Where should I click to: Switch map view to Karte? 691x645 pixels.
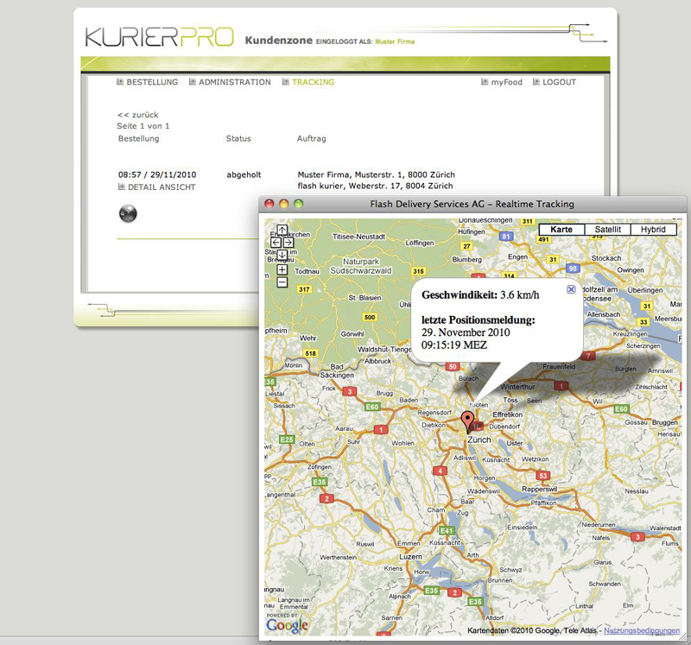click(561, 230)
